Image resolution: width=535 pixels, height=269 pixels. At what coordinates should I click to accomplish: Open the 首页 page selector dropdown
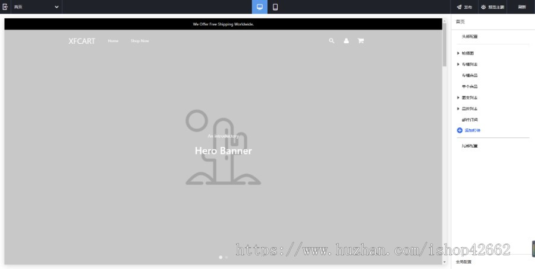tap(36, 7)
